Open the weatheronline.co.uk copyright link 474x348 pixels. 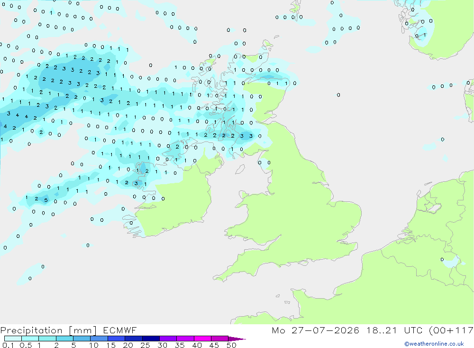(x=434, y=344)
